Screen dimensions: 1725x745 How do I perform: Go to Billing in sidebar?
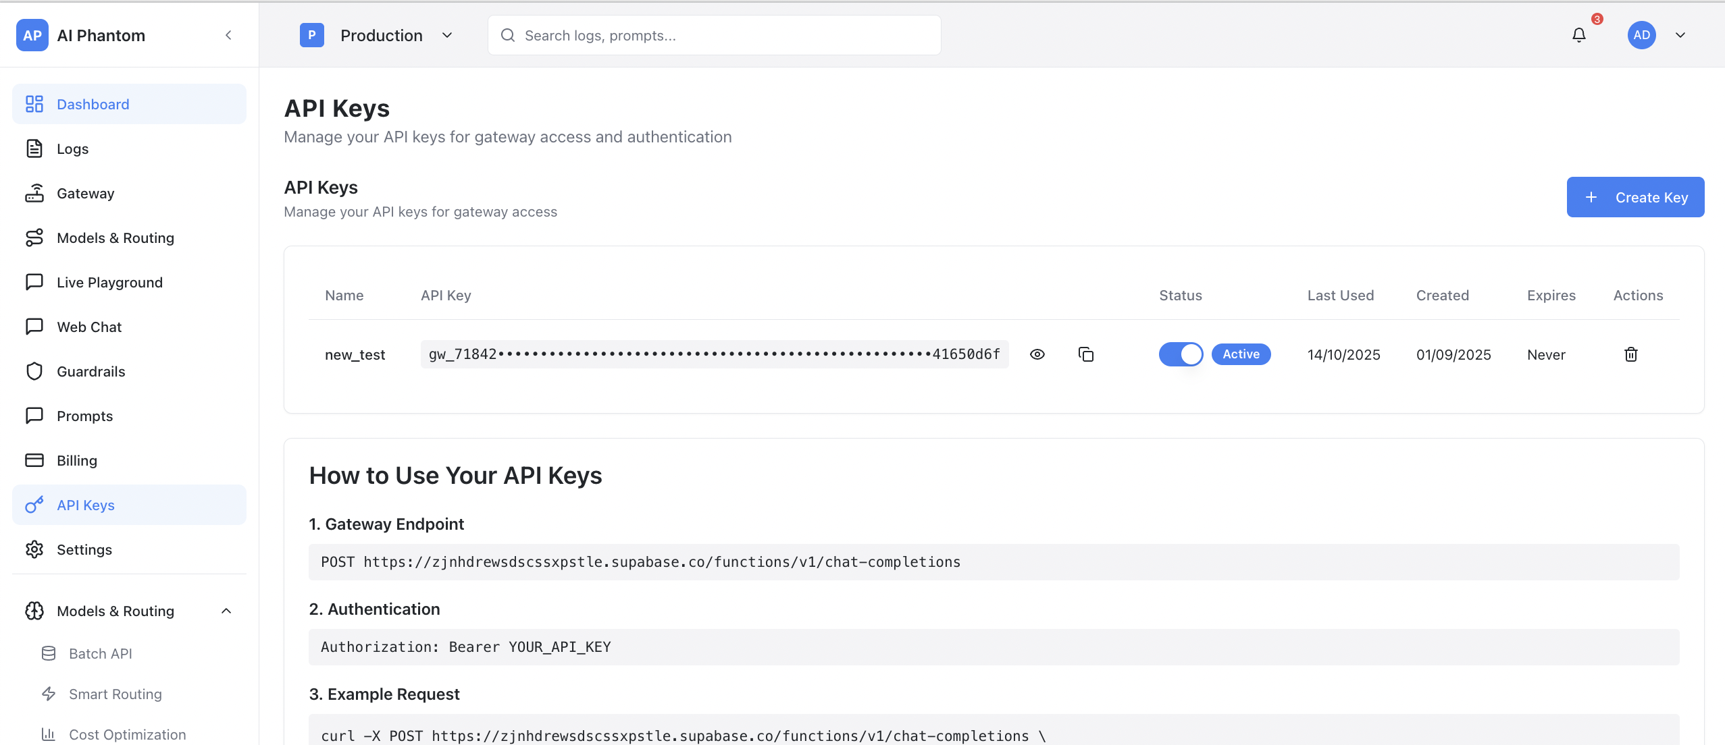point(76,460)
